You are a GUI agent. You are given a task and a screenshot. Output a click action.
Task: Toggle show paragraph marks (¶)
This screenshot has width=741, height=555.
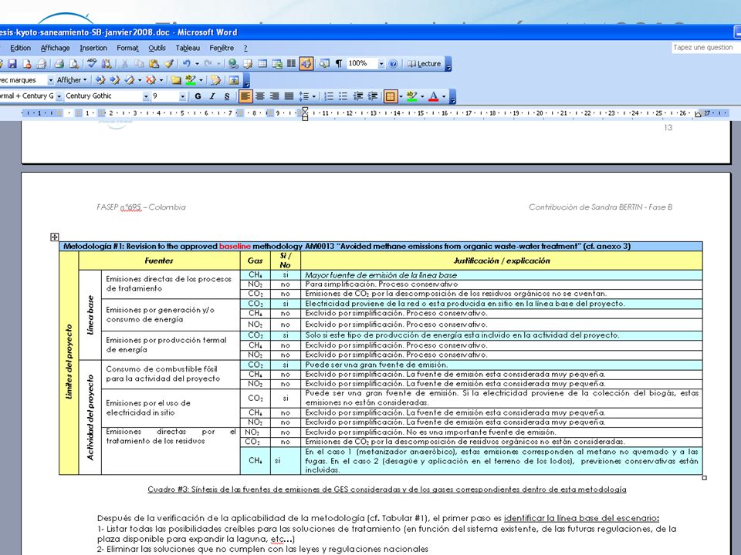click(338, 64)
